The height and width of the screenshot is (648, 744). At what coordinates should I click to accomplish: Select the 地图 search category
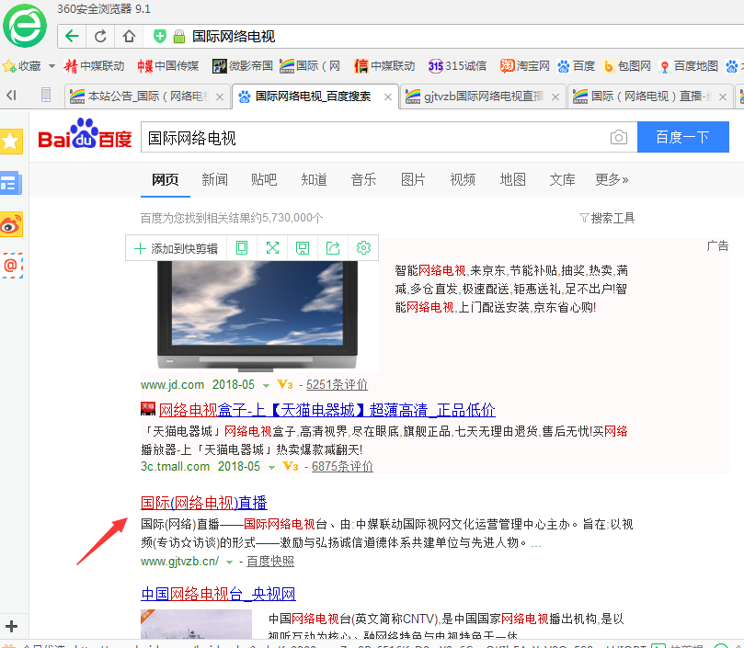point(512,180)
